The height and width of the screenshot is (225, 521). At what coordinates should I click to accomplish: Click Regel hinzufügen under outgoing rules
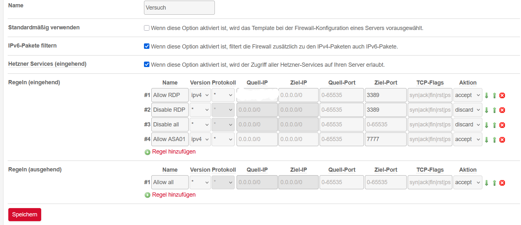pyautogui.click(x=173, y=195)
